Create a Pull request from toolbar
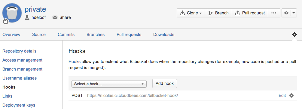Viewport: 302px width, 109px height. (250, 13)
